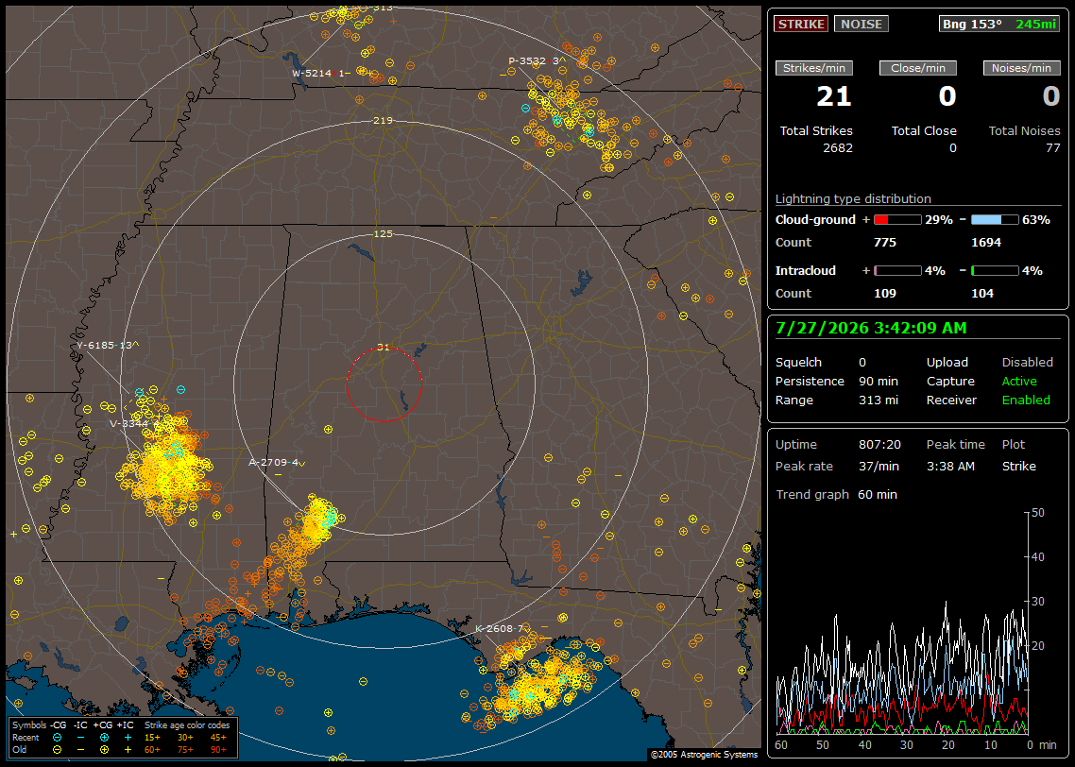Click the positive cloud-ground red percentage bar
Viewport: 1075px width, 767px height.
pyautogui.click(x=897, y=220)
